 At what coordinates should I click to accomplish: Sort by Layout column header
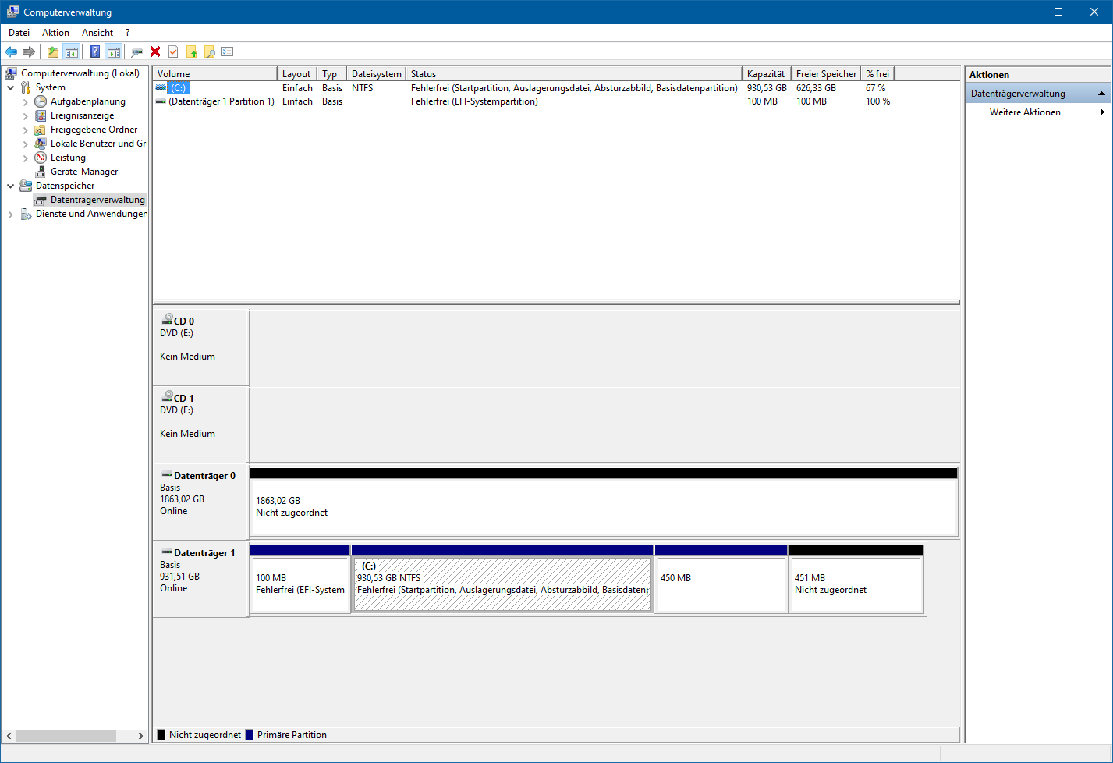[297, 73]
